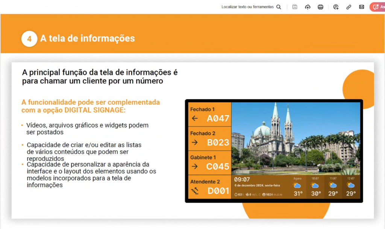The width and height of the screenshot is (385, 229).
Task: Save the document with the floppy disk icon
Action: (295, 7)
